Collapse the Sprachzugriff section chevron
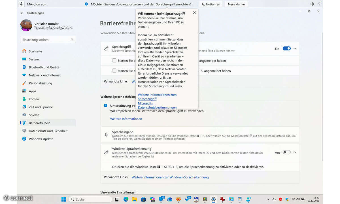Screen dimensions: 340x204 coord(295,48)
